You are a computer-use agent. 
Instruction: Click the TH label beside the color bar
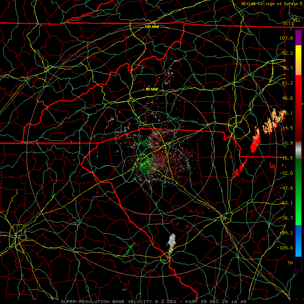290,263
